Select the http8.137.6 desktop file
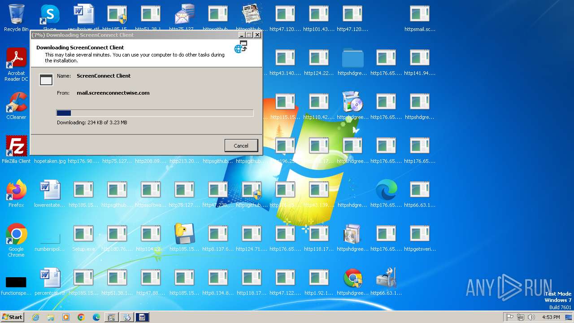Screen dimensions: 574x323 (x=218, y=238)
